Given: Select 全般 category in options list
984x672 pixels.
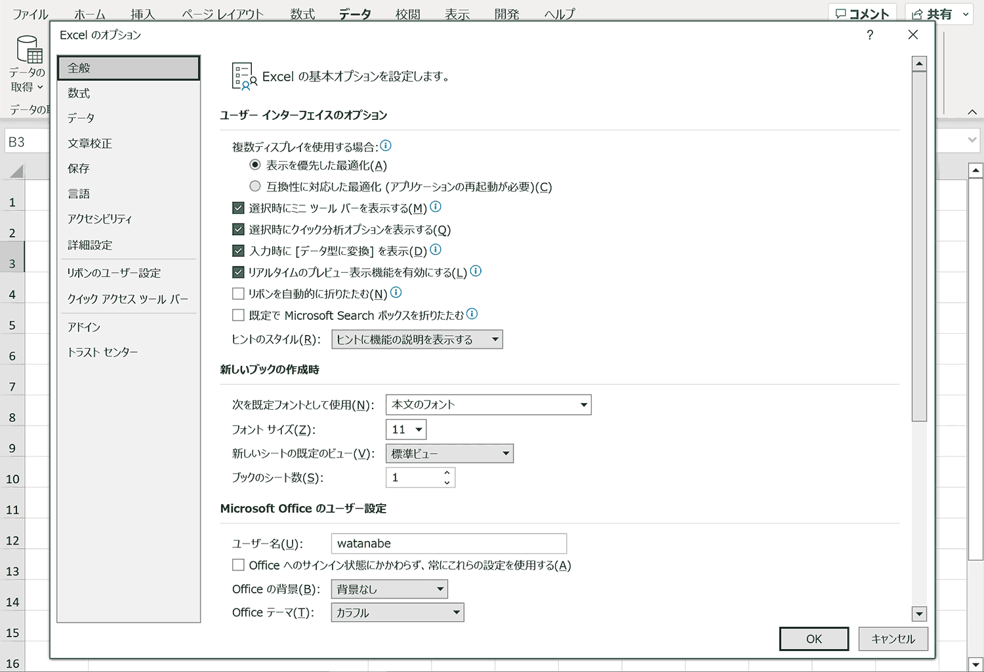Looking at the screenshot, I should 129,68.
